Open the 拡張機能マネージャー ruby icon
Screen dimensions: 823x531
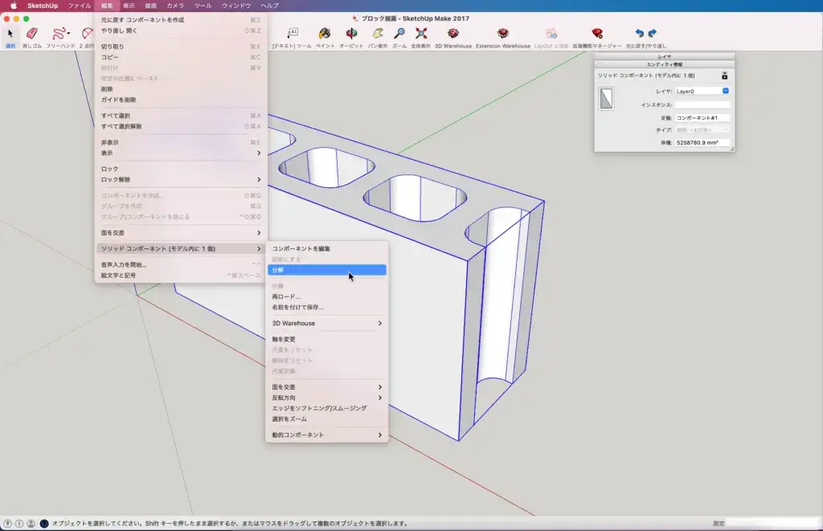597,34
